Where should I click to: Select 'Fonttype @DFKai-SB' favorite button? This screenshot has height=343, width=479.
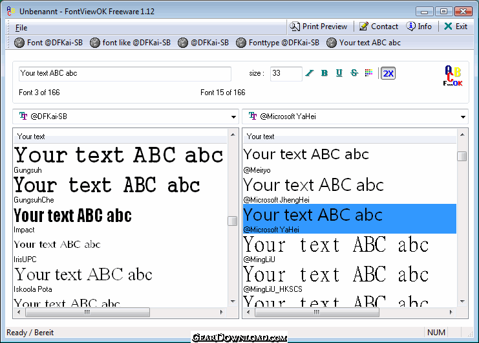[x=278, y=43]
